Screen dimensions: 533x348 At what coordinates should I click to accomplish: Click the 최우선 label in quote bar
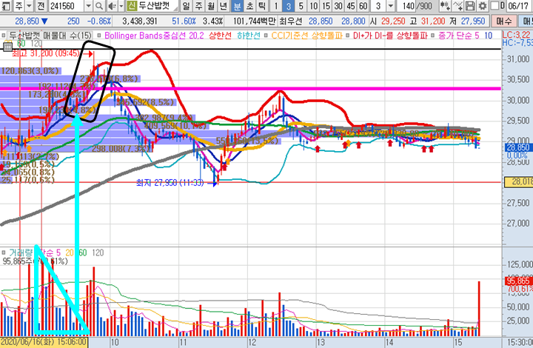coord(291,21)
